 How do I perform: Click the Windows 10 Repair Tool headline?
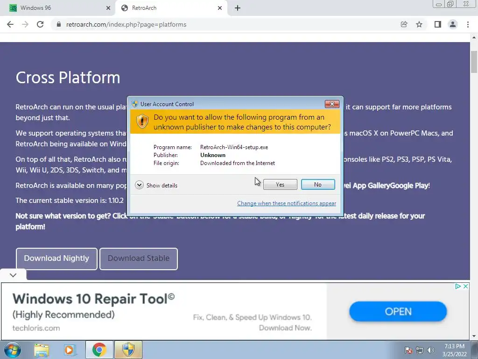93,299
